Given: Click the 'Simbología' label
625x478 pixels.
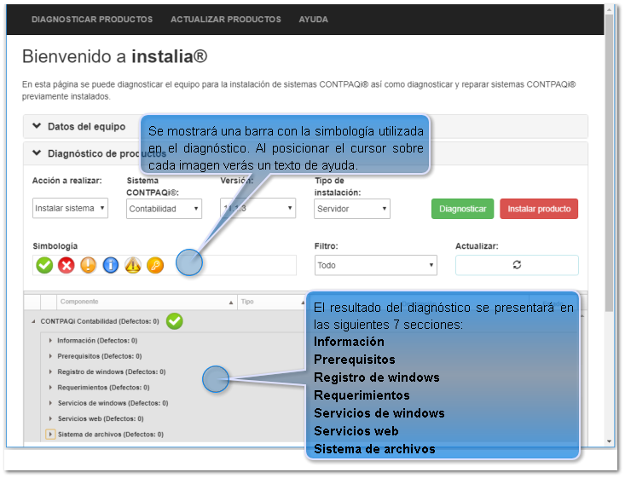Looking at the screenshot, I should [55, 246].
